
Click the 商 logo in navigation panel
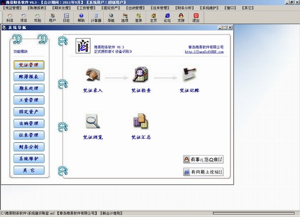click(x=83, y=46)
